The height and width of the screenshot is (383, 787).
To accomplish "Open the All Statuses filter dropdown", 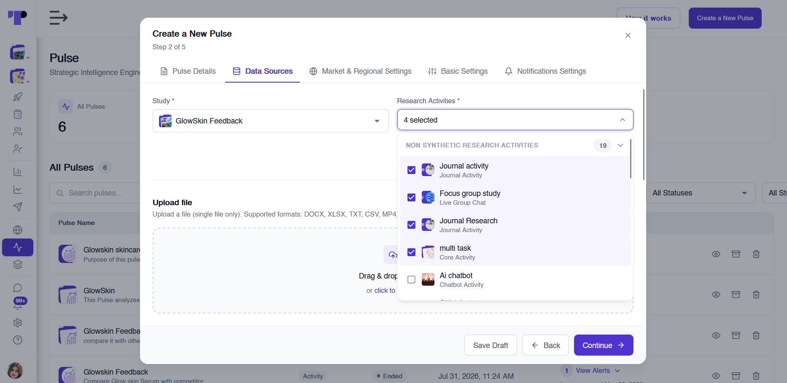I will [x=701, y=193].
